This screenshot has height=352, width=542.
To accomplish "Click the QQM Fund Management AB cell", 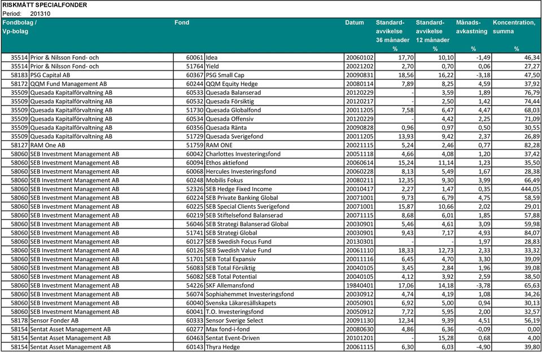I will (101, 84).
